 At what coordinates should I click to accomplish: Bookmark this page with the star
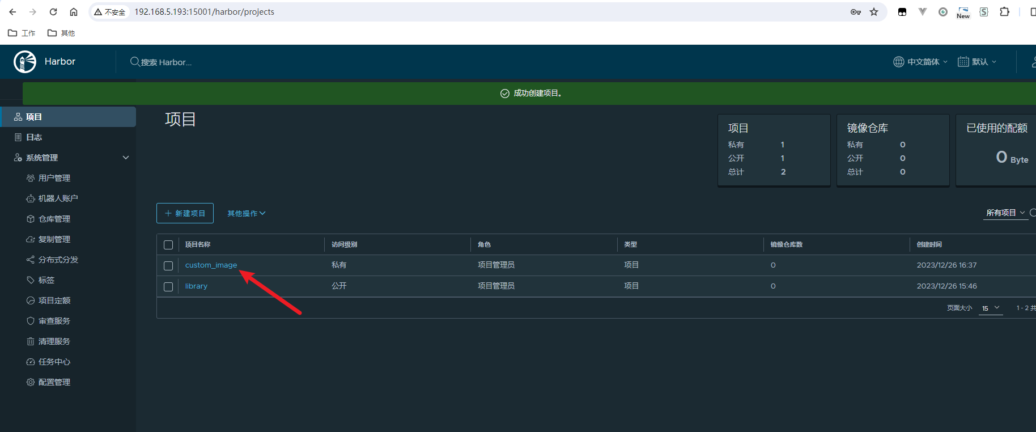874,12
